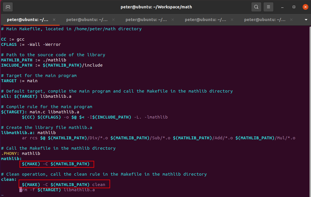Close the second terminal tab
Viewport: 311px width, 197px height.
pos(113,20)
